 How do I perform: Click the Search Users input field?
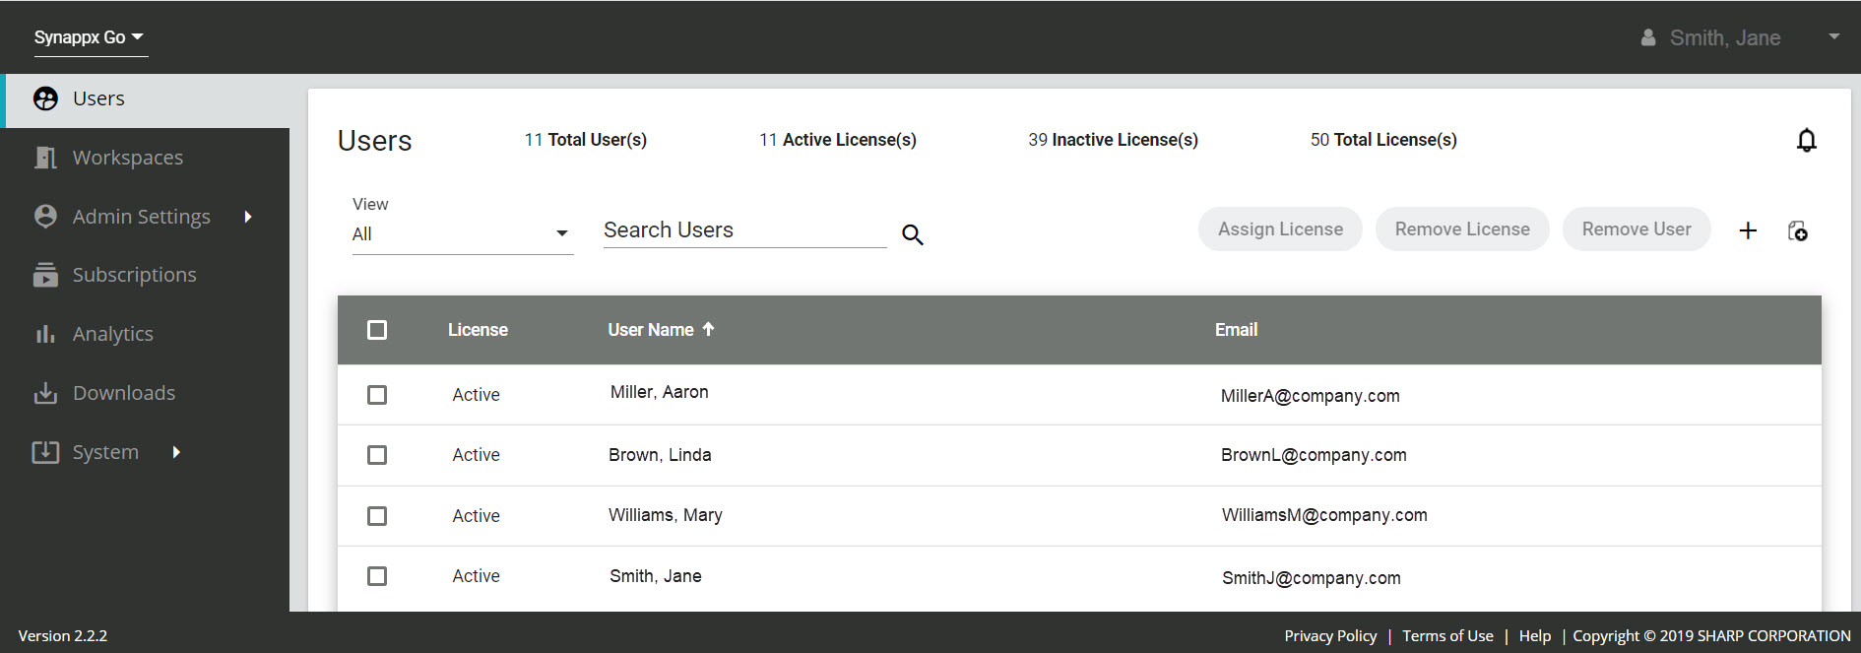tap(745, 230)
